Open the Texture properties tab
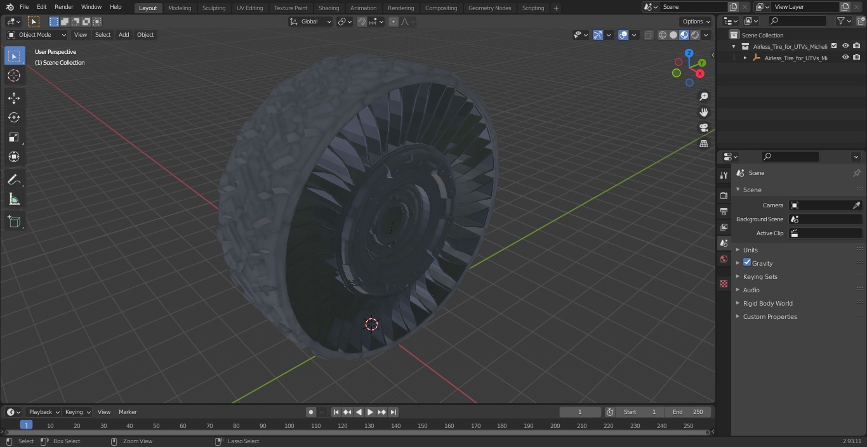The height and width of the screenshot is (447, 867). click(x=724, y=283)
